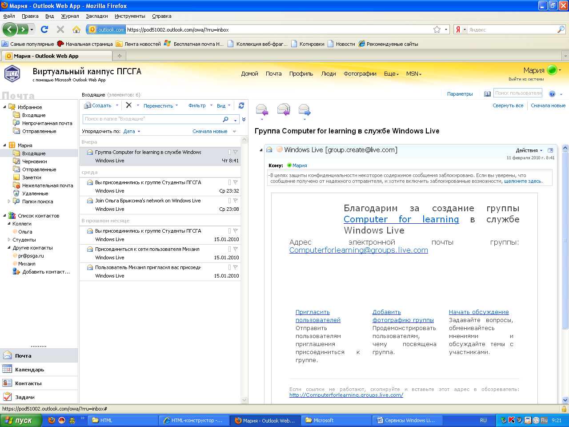Flag the Группа Computer for learning message
Viewport: 569px width, 427px height.
point(236,152)
